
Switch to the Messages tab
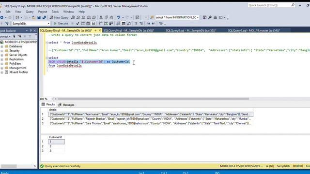coord(66,105)
